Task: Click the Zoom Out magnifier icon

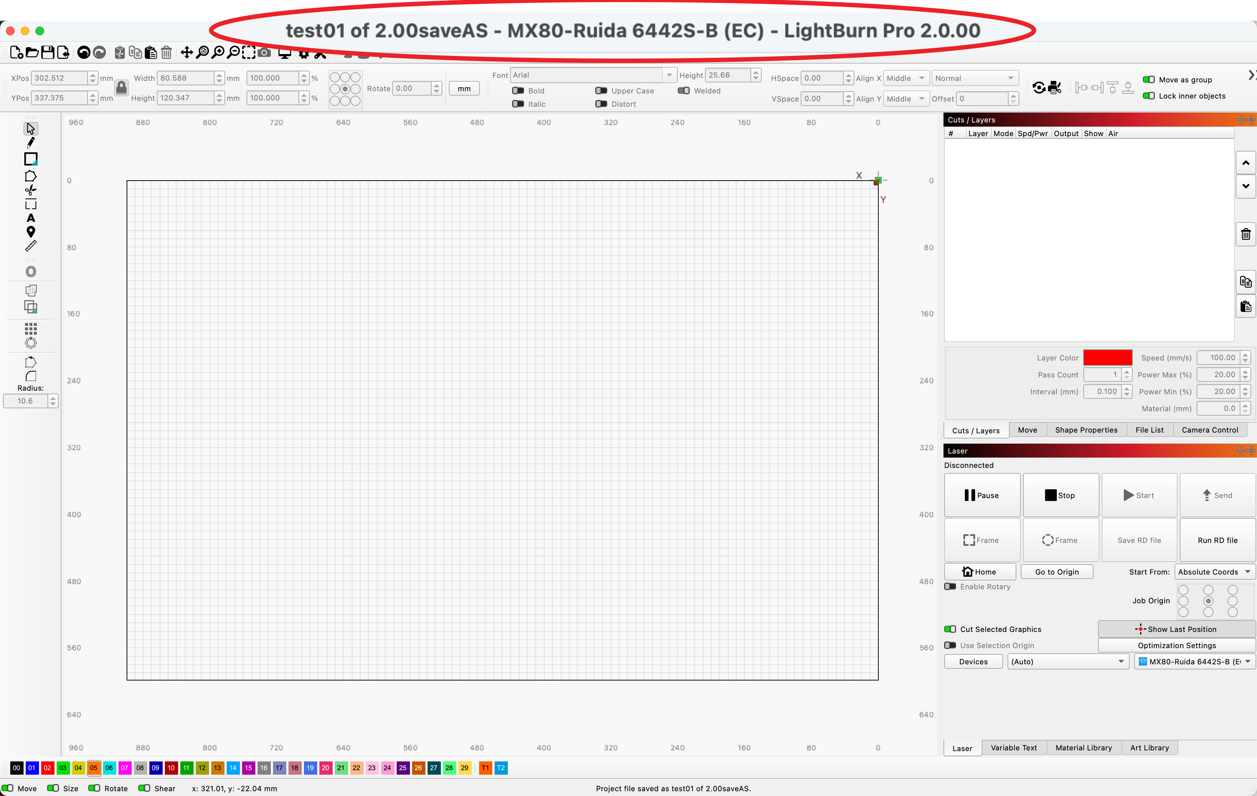Action: [234, 52]
